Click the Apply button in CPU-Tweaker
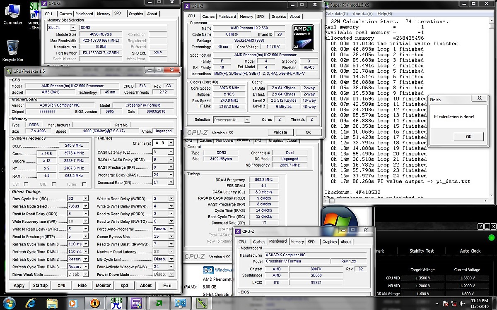The image size is (497, 310). (19, 285)
